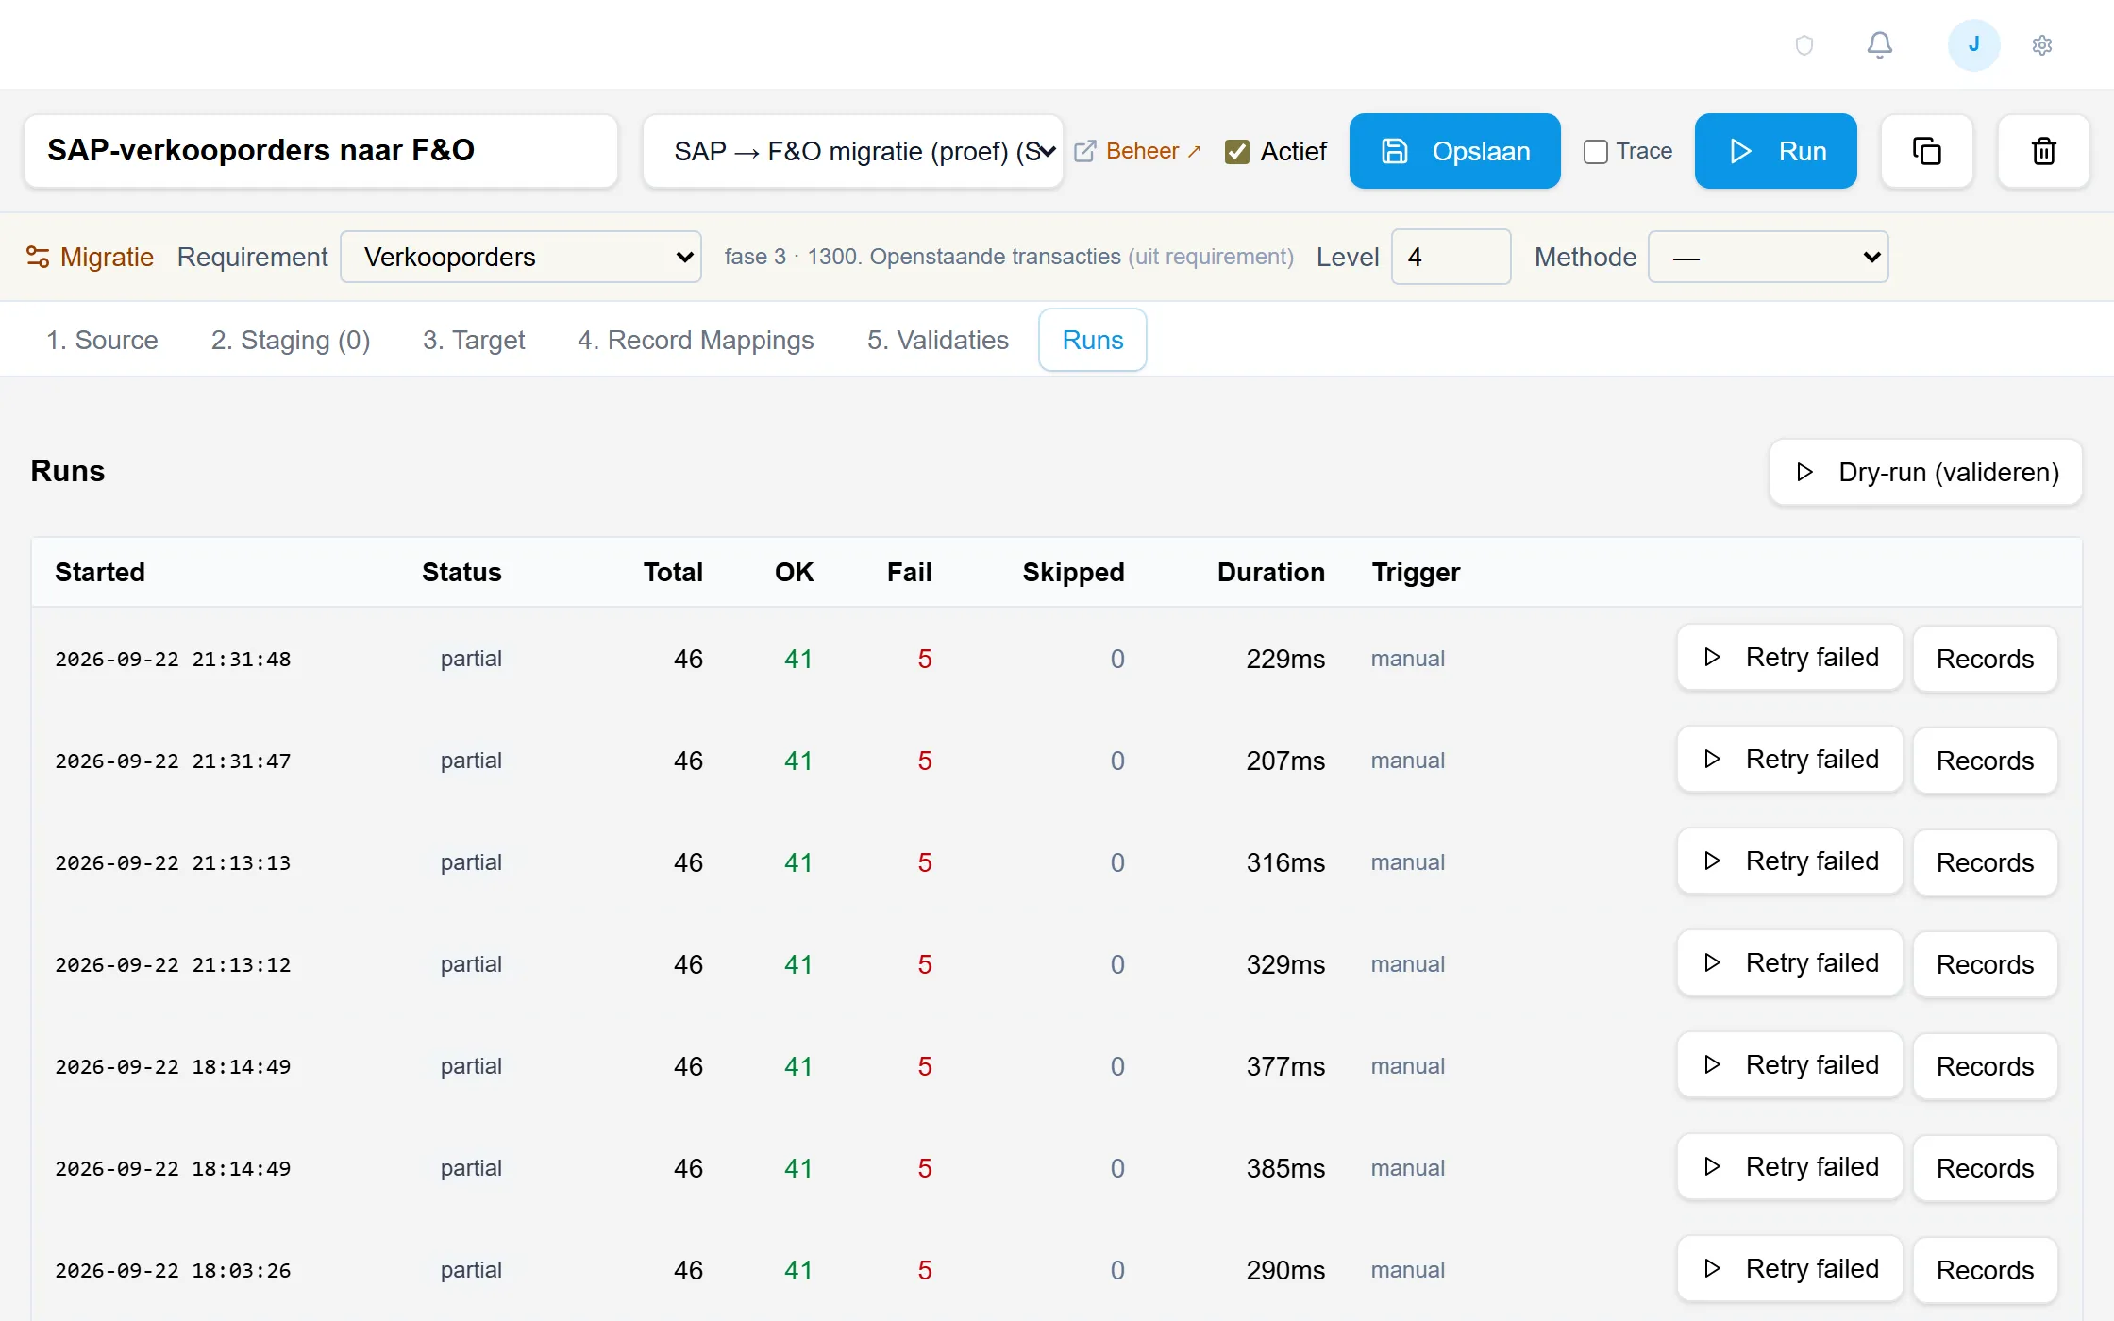Click the SAP-verkooporders naar F&O name field

[321, 151]
